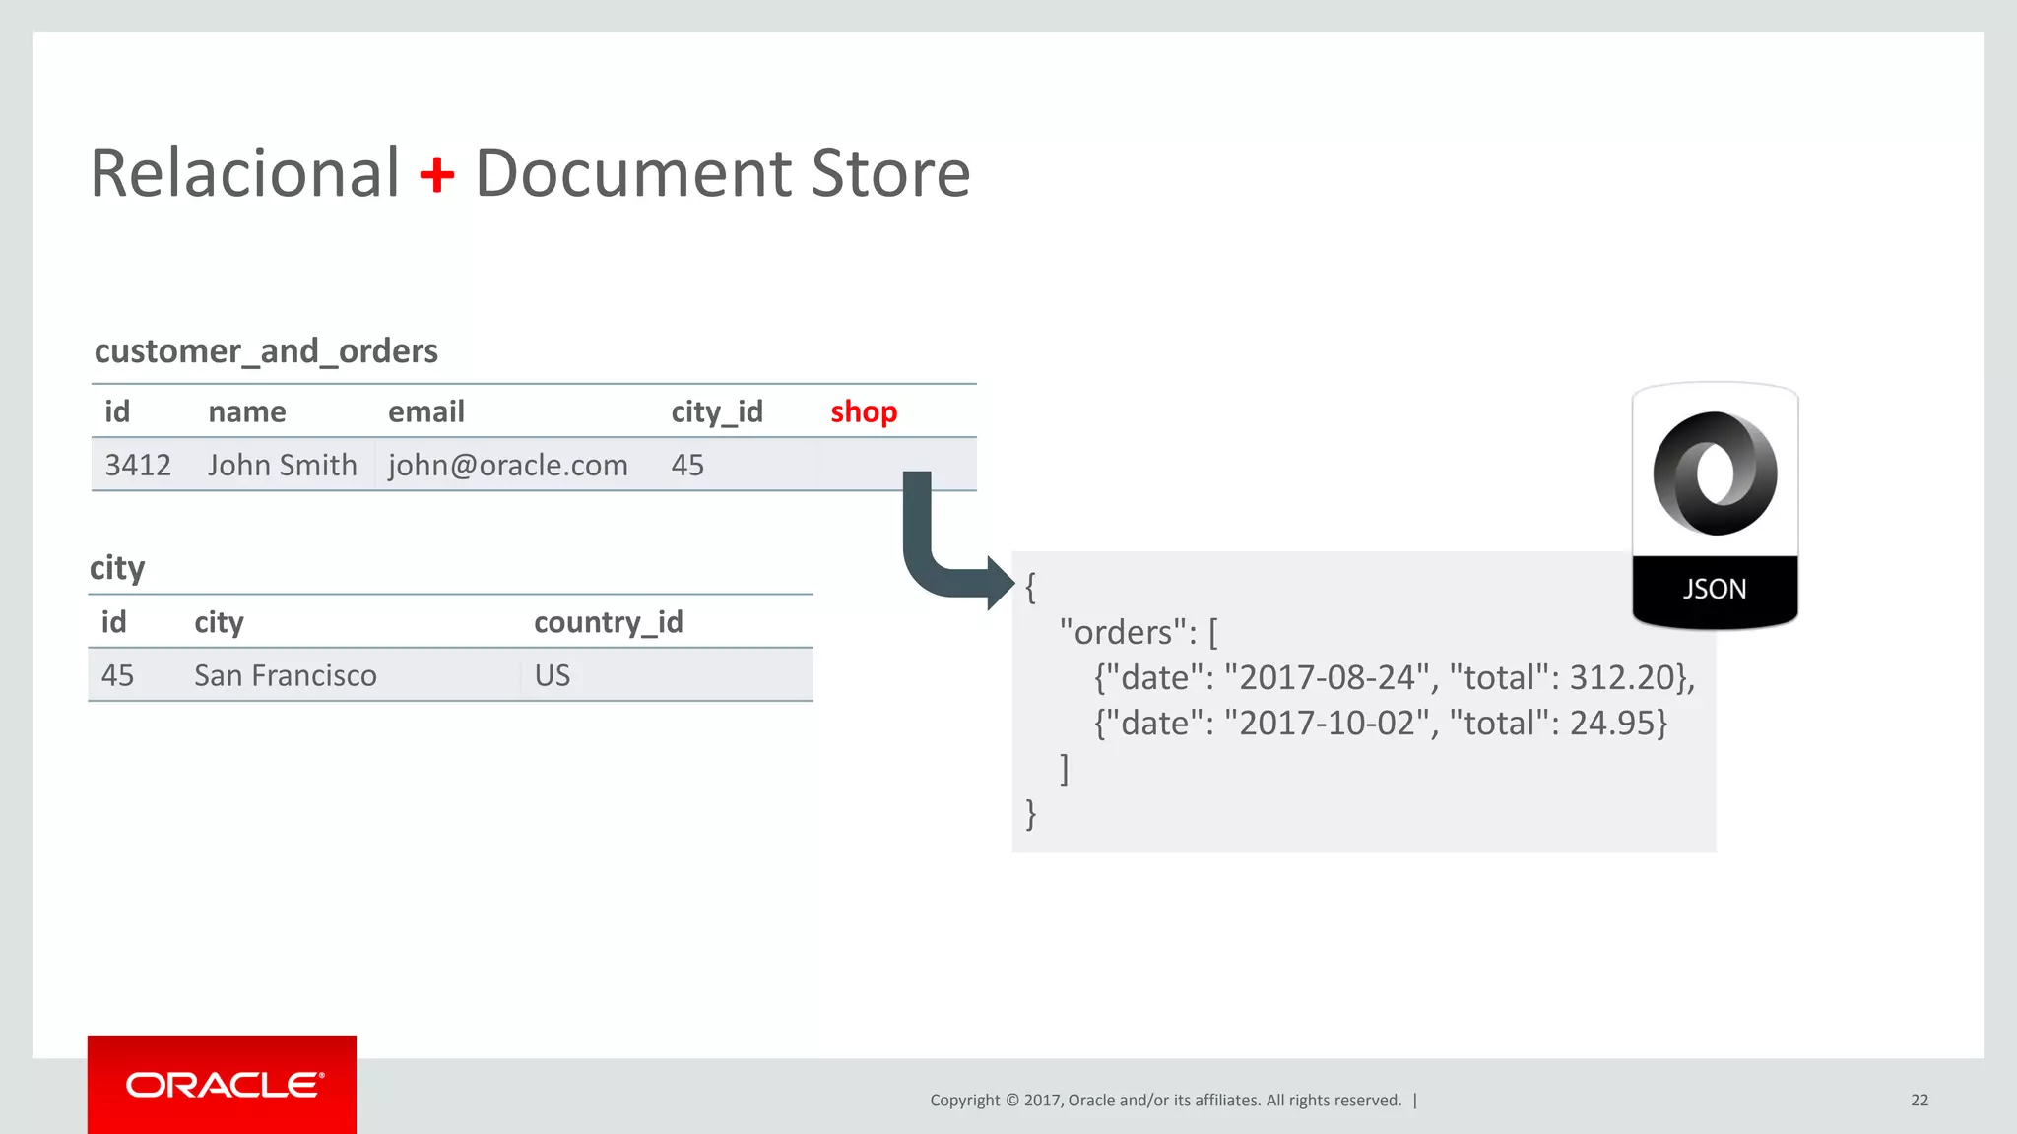The image size is (2017, 1134).
Task: Click the John Smith name cell
Action: (x=282, y=465)
